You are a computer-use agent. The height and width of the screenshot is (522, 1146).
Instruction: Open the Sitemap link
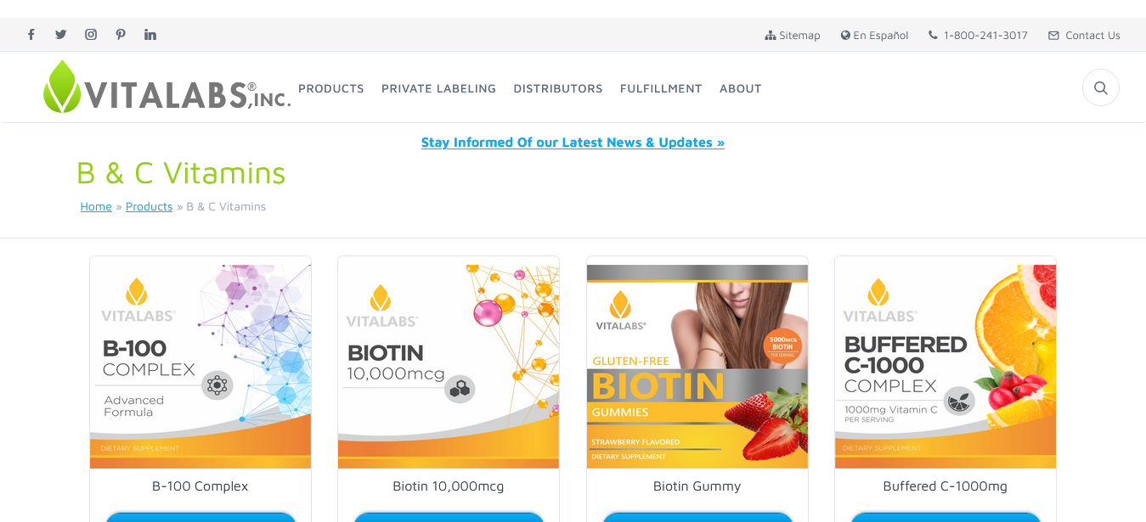pos(793,36)
